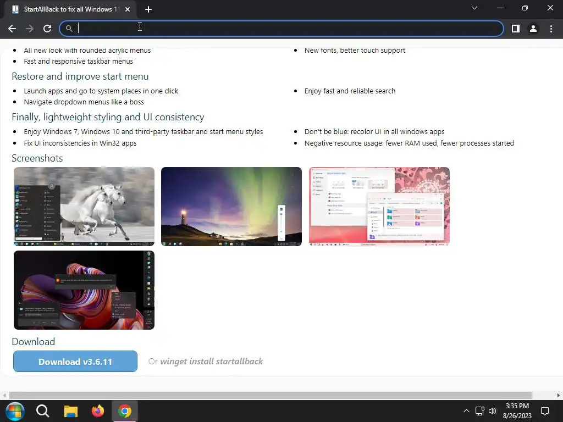Open the aurora lighthouse screenshot thumbnail
The image size is (563, 422).
(x=231, y=207)
